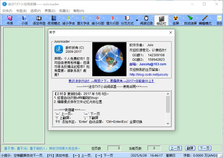223x158 pixels.
Task: Click the 下一页 next page button
Action: point(205,148)
